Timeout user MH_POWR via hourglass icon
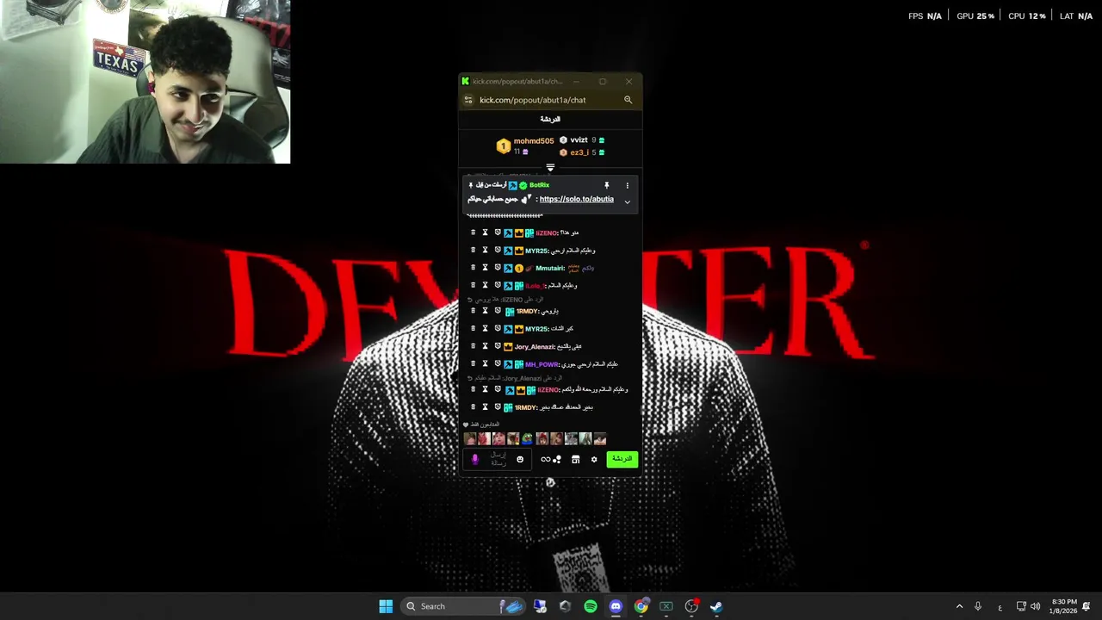Image resolution: width=1102 pixels, height=620 pixels. pos(485,363)
